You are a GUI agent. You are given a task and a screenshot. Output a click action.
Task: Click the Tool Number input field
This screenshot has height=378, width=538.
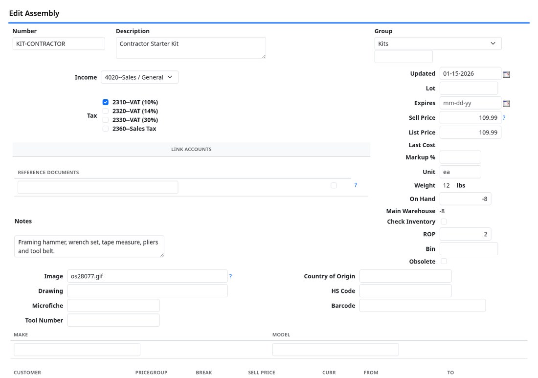[x=113, y=320]
